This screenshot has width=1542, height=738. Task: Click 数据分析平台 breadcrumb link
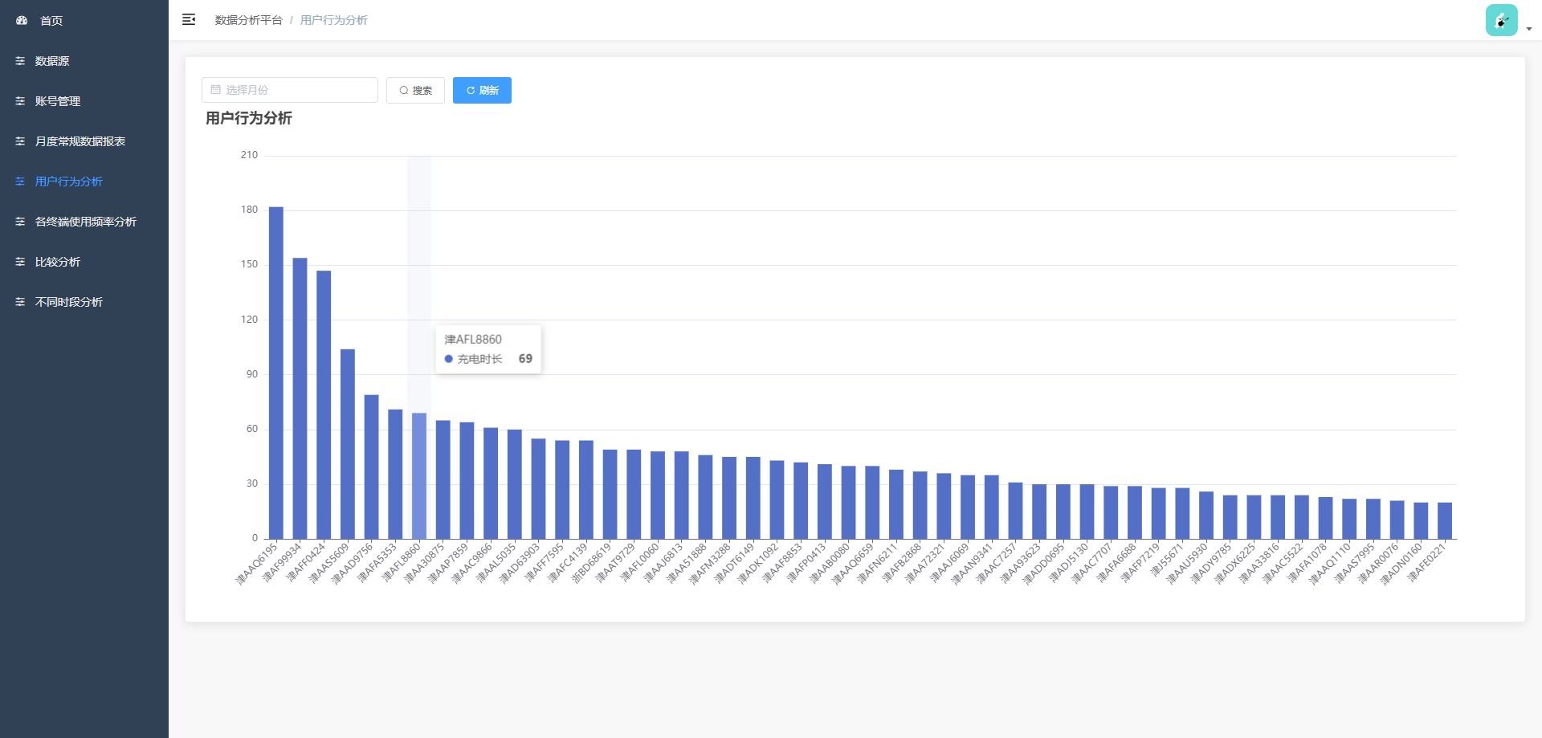pyautogui.click(x=248, y=20)
